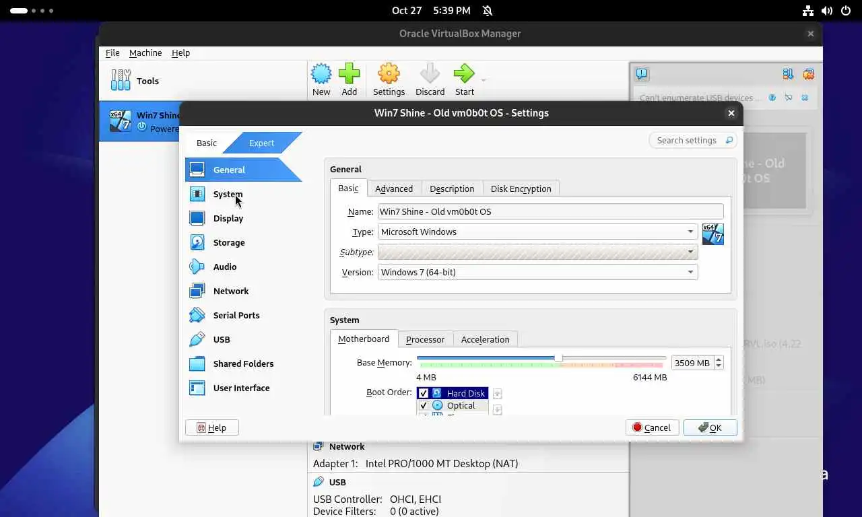Open the Help menu
The height and width of the screenshot is (517, 862).
180,53
